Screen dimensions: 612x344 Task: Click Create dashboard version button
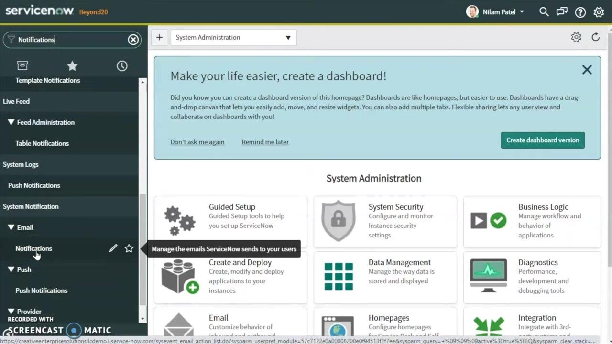(543, 140)
